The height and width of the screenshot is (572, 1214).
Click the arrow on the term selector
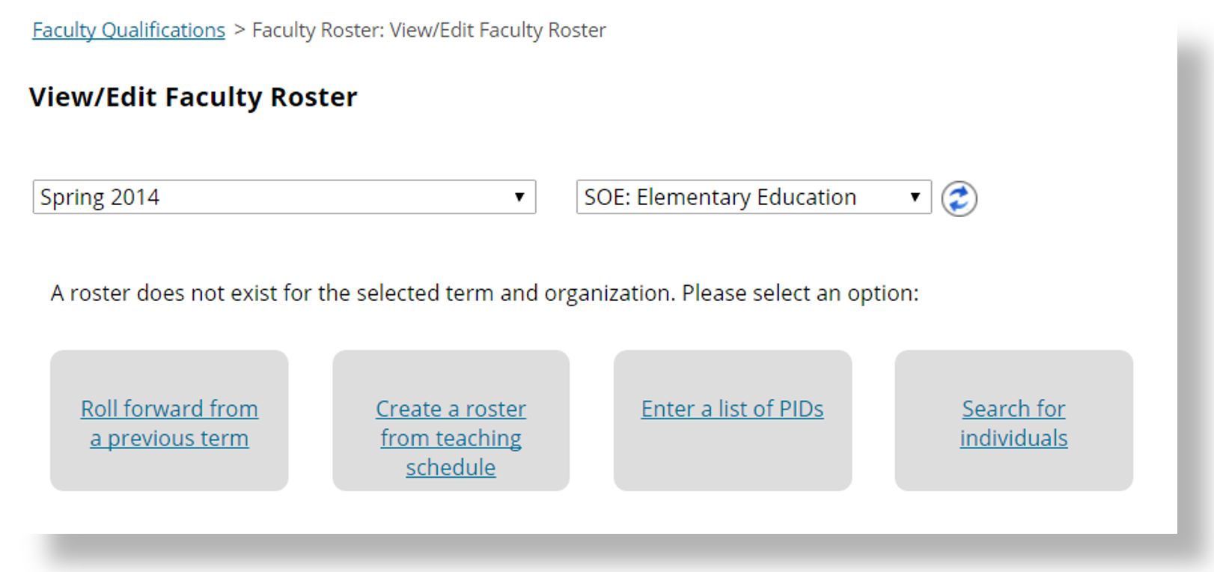pyautogui.click(x=519, y=197)
